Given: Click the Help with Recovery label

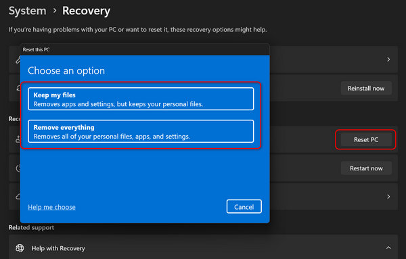Looking at the screenshot, I should (x=58, y=248).
